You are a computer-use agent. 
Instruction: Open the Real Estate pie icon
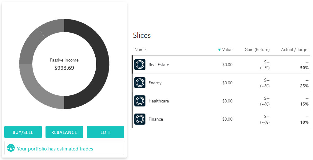(x=140, y=65)
